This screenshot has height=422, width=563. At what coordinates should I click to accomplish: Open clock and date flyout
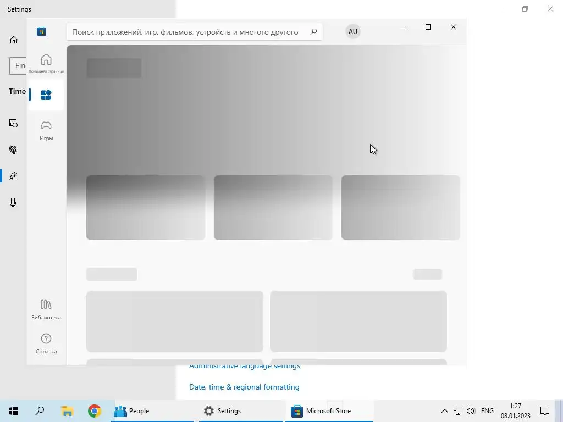[516, 411]
